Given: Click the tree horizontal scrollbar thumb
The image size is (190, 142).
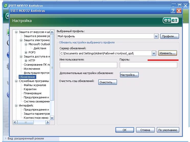Looking at the screenshot, I should coord(26,122).
